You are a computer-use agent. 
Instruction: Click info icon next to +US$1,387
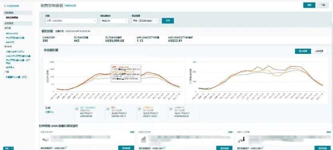click(164, 148)
